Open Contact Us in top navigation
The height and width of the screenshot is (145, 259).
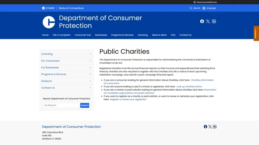point(185,35)
